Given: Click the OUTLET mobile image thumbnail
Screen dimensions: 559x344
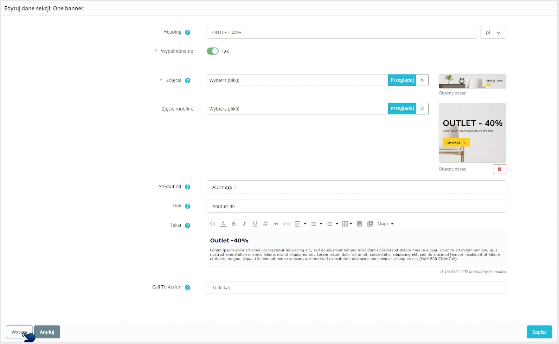Looking at the screenshot, I should coord(472,132).
